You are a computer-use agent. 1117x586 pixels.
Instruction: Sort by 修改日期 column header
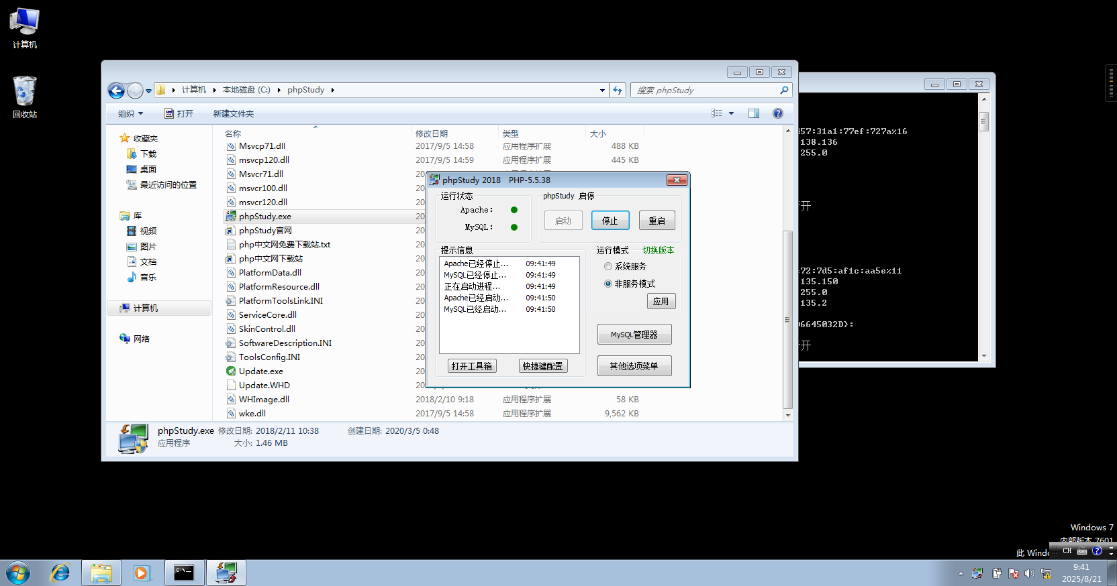click(454, 133)
